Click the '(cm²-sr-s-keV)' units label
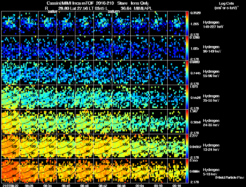 [x=226, y=8]
